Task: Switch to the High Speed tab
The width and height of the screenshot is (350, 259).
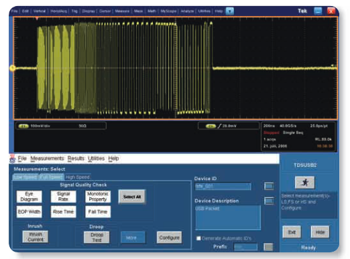Action: pyautogui.click(x=78, y=177)
